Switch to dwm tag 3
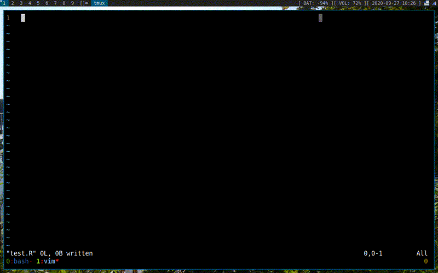 21,3
